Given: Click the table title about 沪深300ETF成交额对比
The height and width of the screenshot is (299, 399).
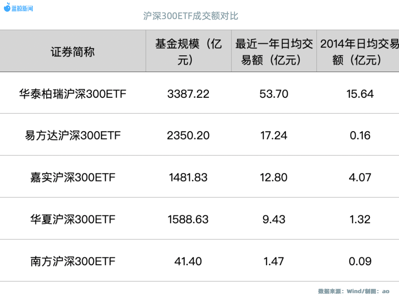Looking at the screenshot, I should pos(191,16).
